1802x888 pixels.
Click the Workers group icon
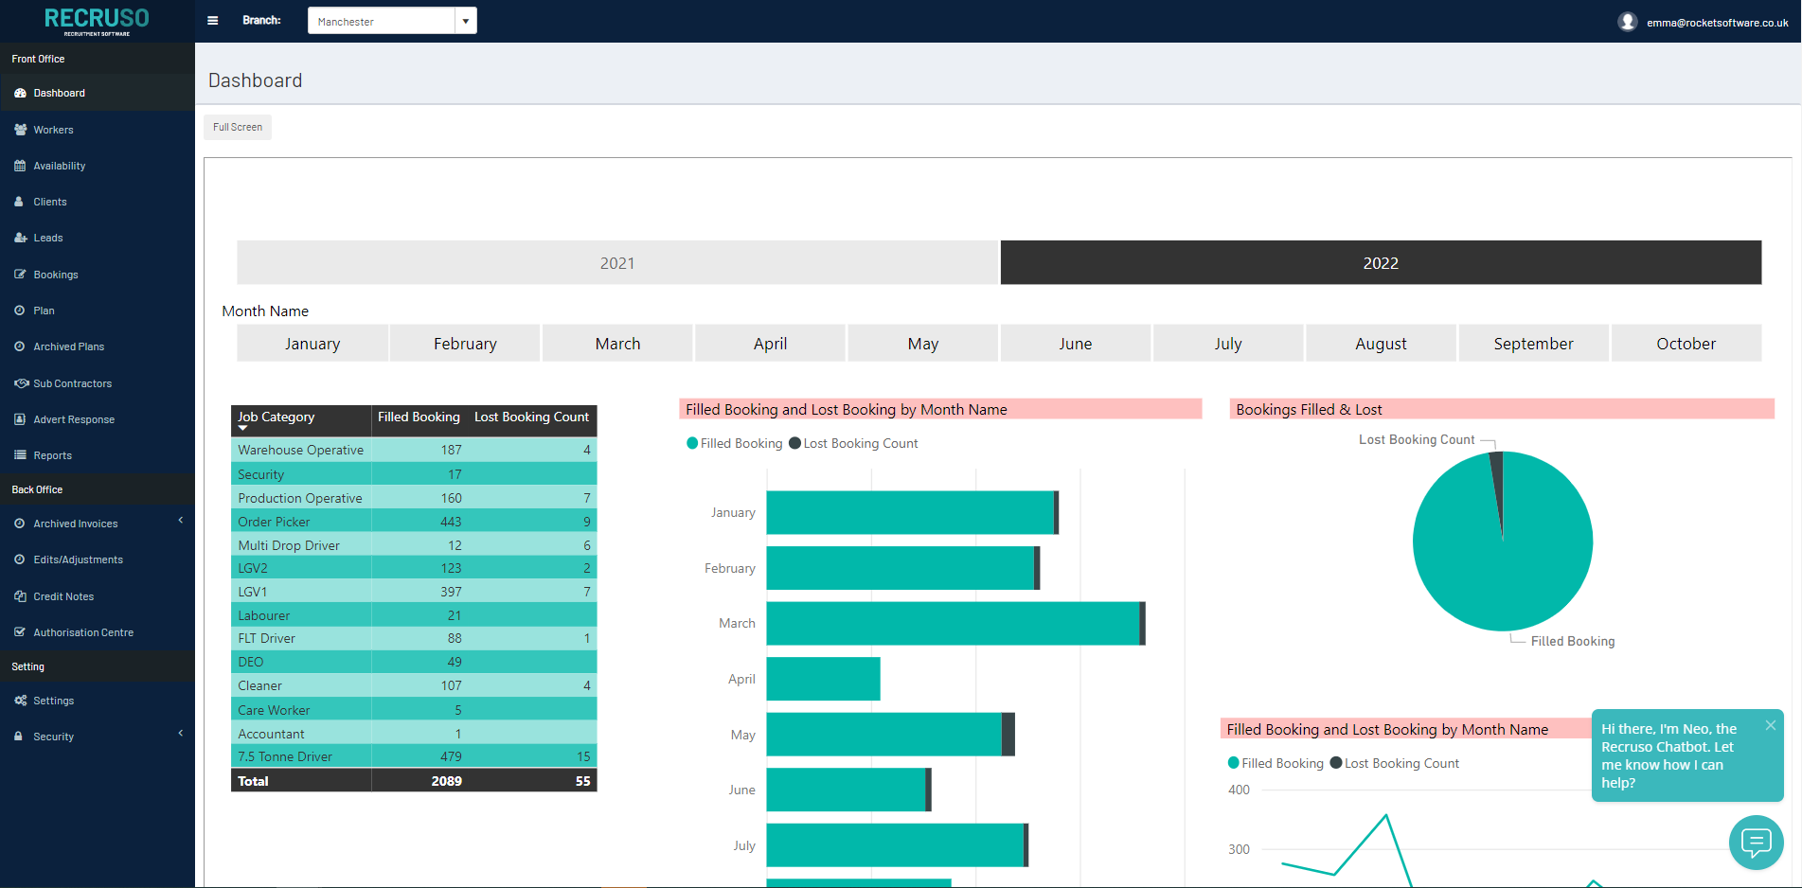(20, 130)
